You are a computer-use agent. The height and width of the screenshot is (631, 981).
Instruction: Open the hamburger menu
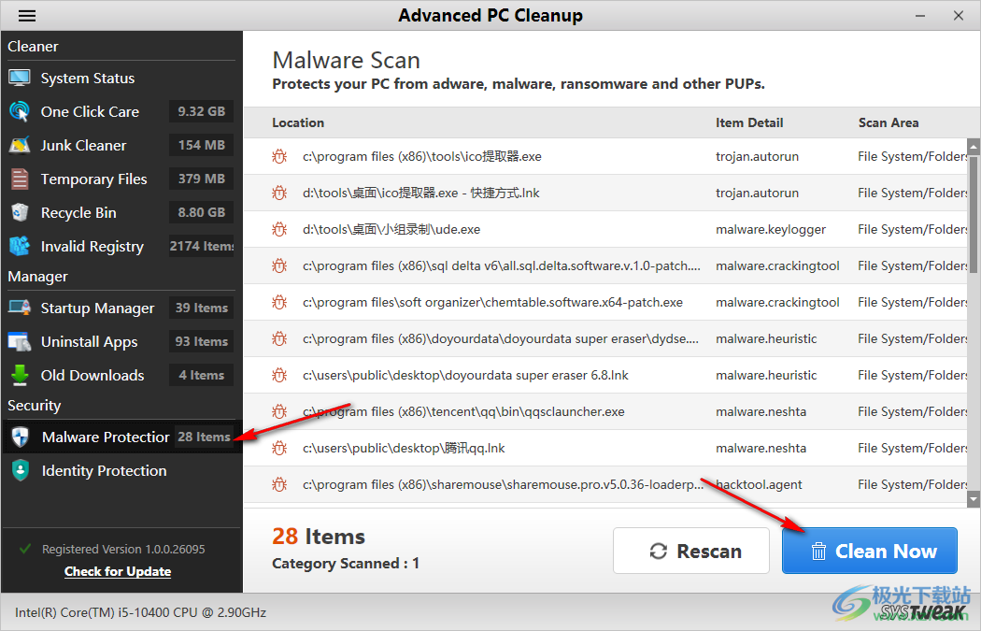27,16
